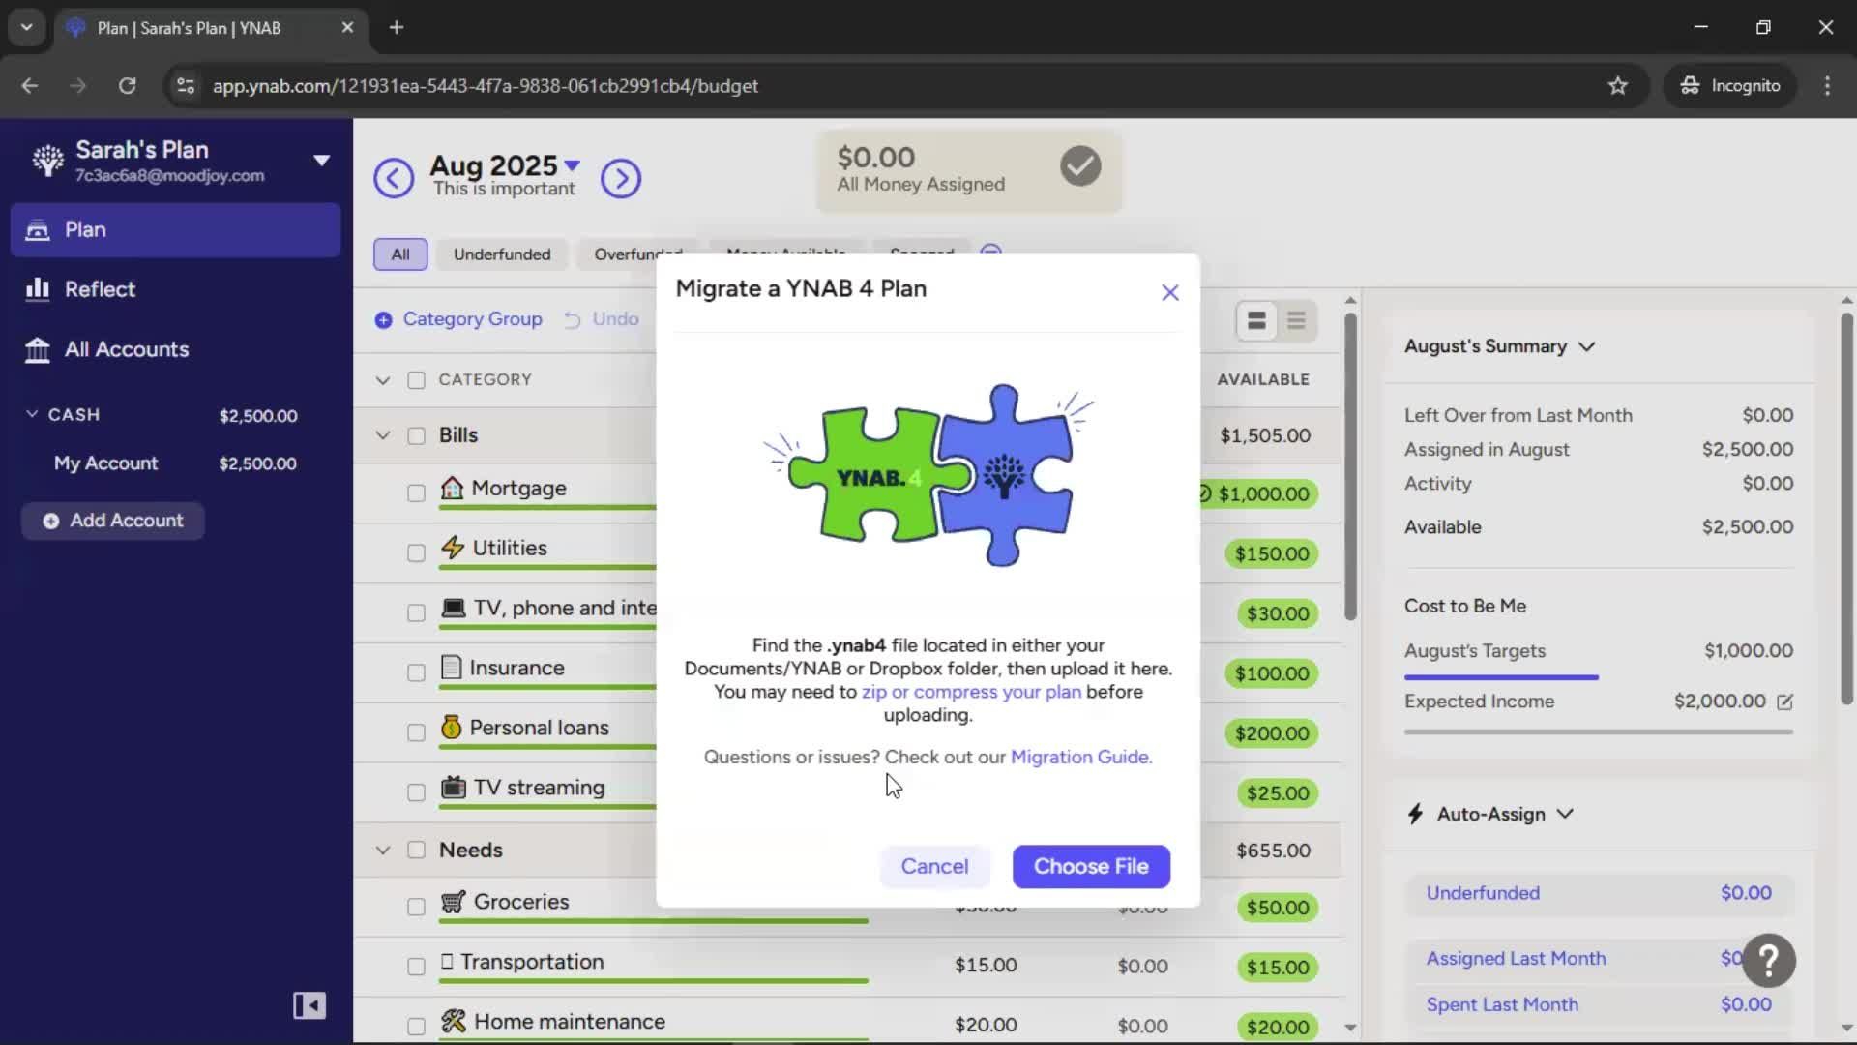Go to previous month arrow
The width and height of the screenshot is (1857, 1045).
394,178
